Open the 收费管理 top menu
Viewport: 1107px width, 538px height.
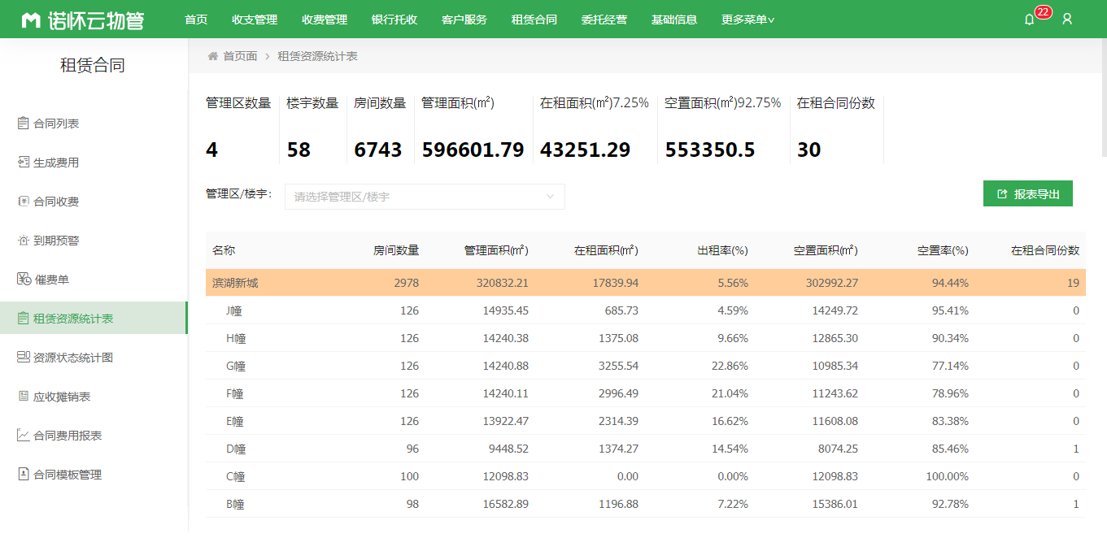[x=325, y=20]
